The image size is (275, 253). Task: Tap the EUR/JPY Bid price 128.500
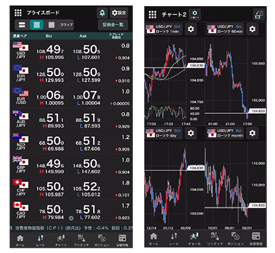coord(50,72)
